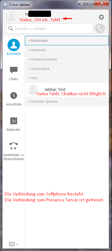Click the phone control icon at bottom
The image size is (112, 251).
point(12,244)
